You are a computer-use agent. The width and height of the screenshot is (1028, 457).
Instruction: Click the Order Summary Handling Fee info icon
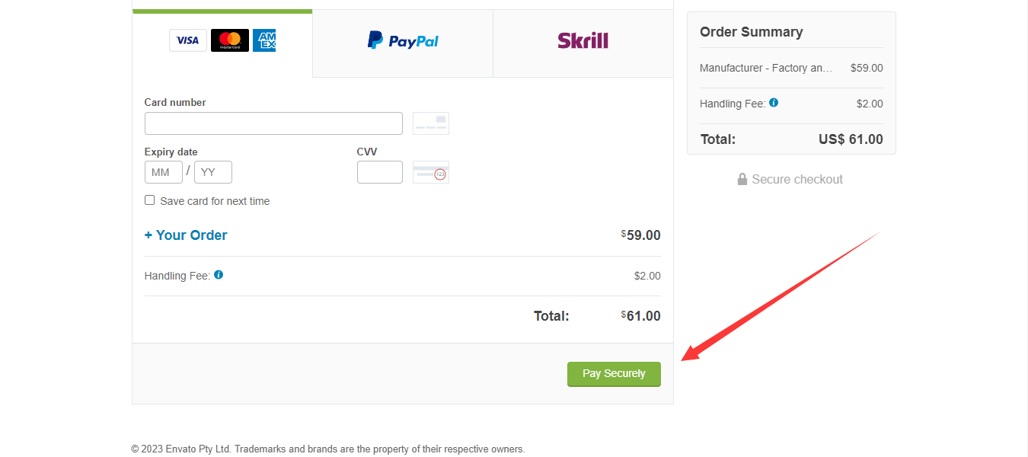point(774,103)
